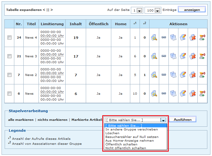The image size is (212, 156).
Task: Select the checkbox in row Nr. 6
Action: click(x=10, y=93)
